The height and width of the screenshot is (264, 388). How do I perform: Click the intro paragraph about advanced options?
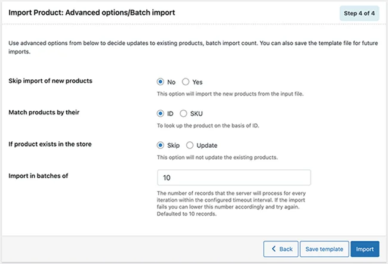click(179, 47)
